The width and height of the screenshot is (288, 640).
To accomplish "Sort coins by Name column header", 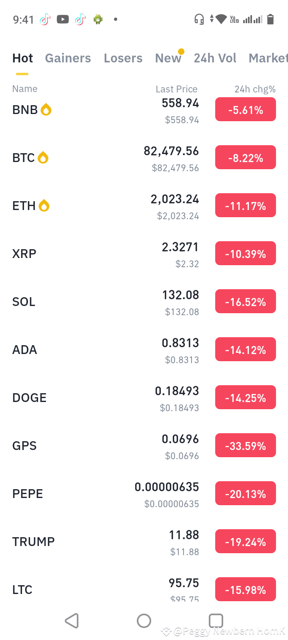I will pyautogui.click(x=25, y=89).
